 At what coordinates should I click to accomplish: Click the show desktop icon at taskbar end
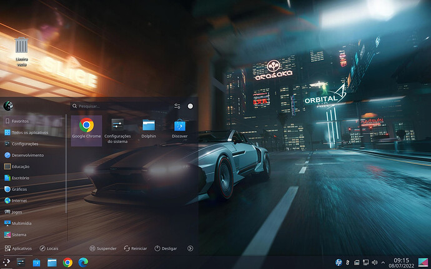click(x=424, y=263)
